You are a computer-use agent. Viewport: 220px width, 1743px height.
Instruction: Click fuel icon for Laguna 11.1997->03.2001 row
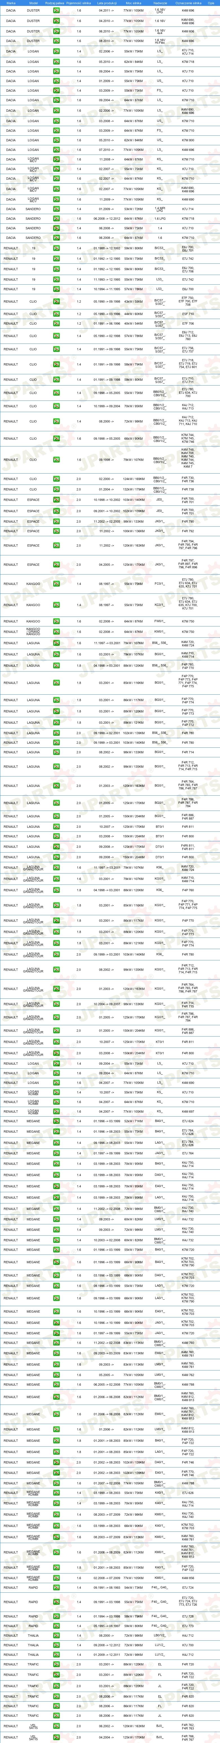coord(57,644)
